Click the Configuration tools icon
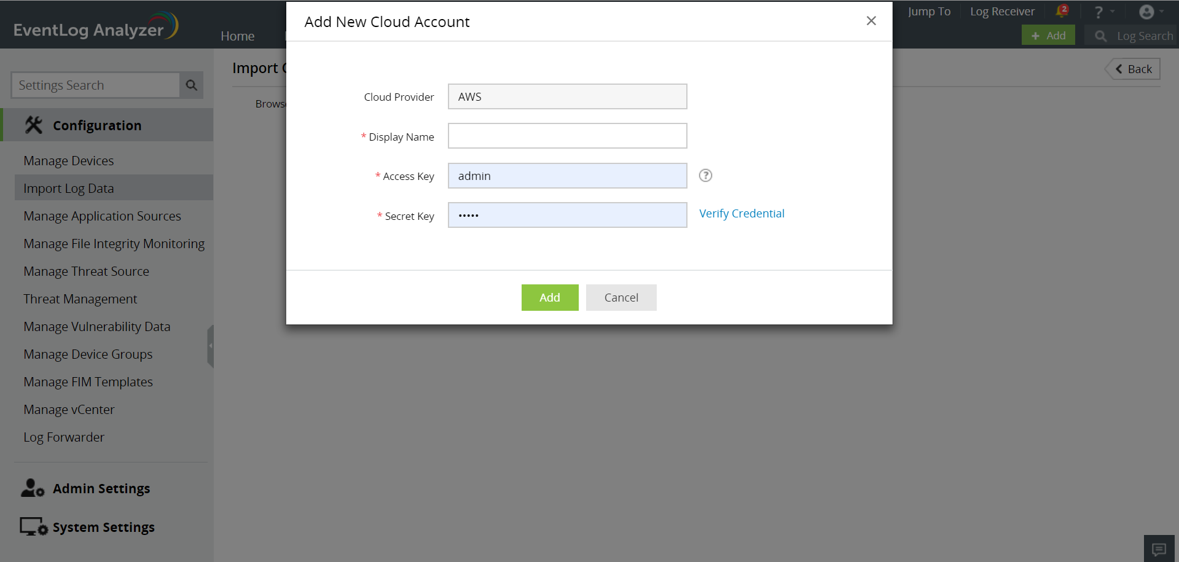Screen dimensions: 1179x562 (34, 125)
